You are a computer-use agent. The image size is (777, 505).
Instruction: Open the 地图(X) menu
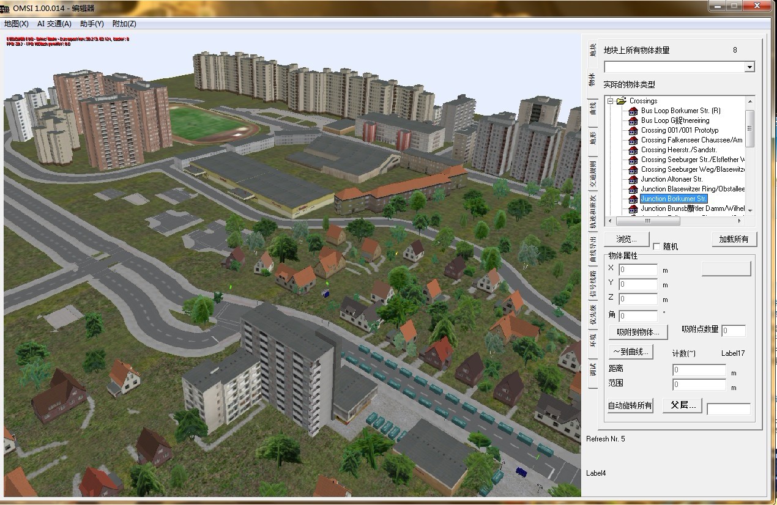point(17,24)
